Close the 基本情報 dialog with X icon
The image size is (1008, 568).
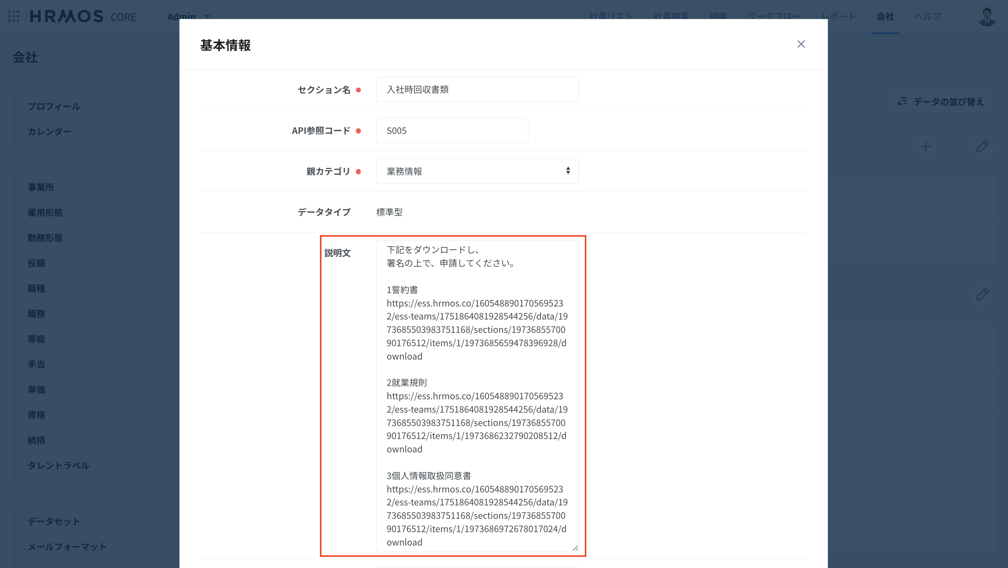click(x=800, y=44)
